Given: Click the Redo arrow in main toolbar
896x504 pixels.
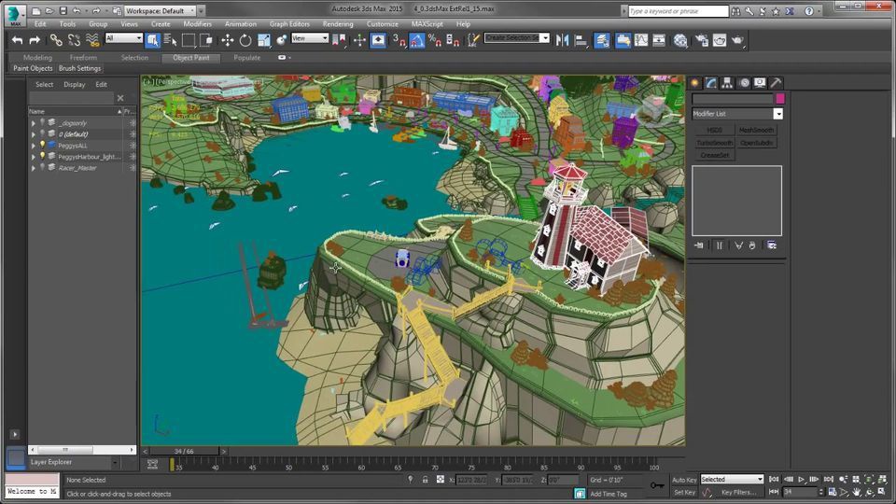Looking at the screenshot, I should tap(35, 40).
